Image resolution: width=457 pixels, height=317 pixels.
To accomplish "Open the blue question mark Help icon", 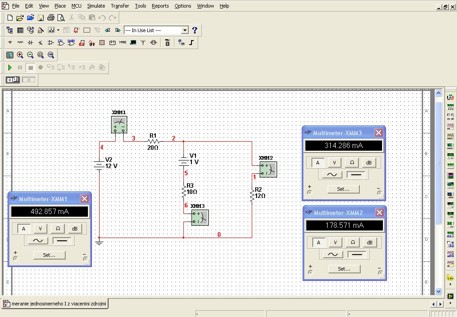I will click(x=195, y=30).
